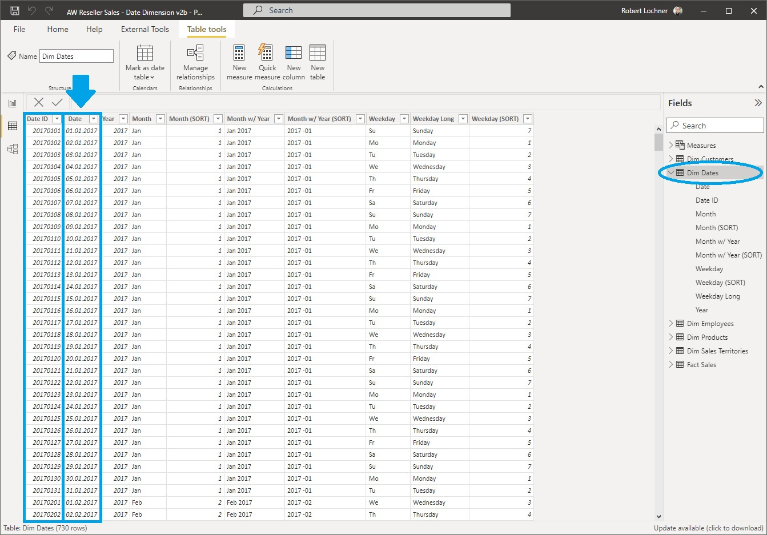Expand the Dim Products table

(672, 337)
